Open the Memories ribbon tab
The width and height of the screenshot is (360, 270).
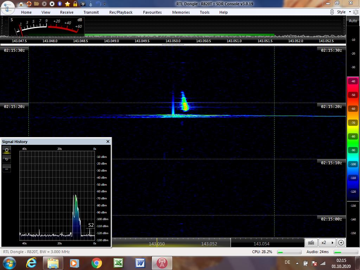pos(181,12)
